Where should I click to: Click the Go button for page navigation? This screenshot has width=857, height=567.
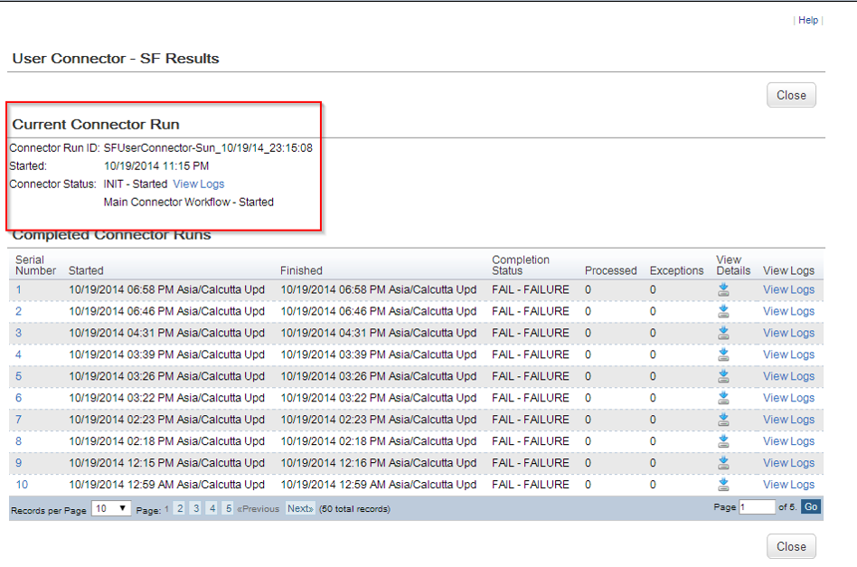pyautogui.click(x=811, y=506)
